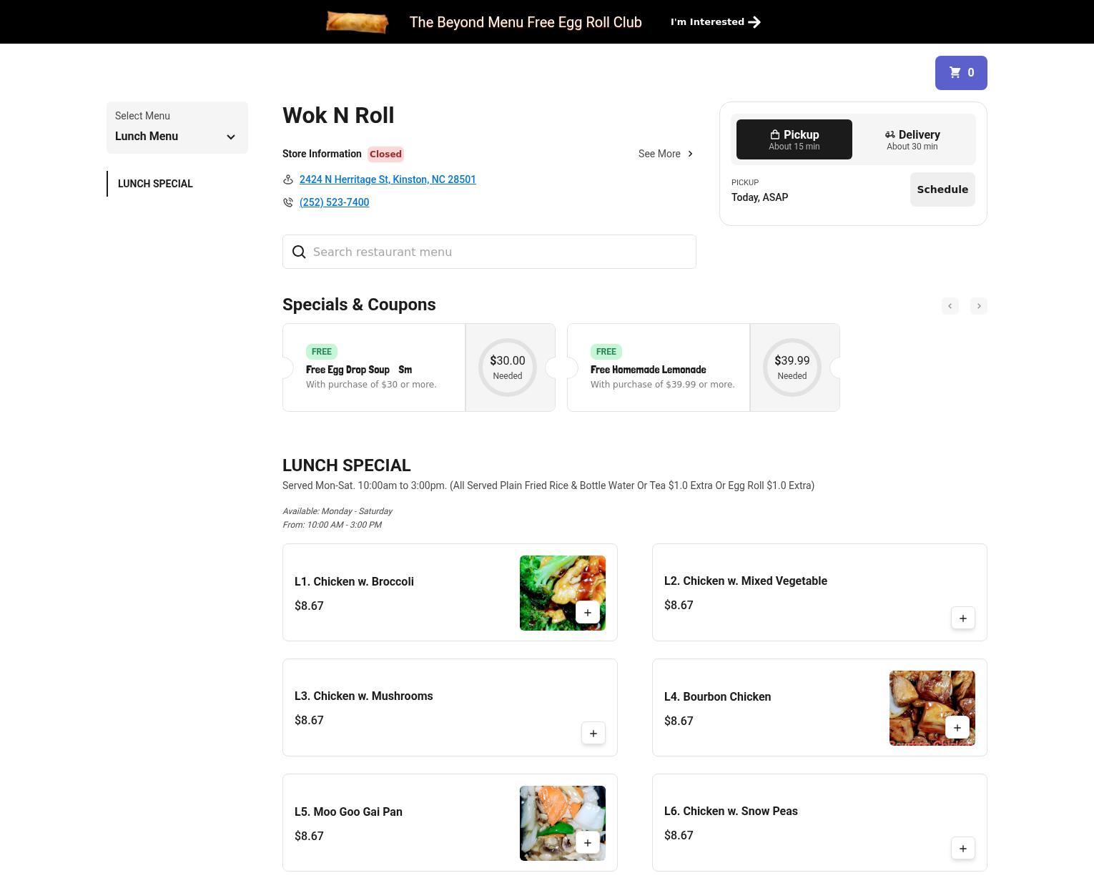Click the map pin icon beside the address
Image resolution: width=1094 pixels, height=883 pixels.
point(288,179)
